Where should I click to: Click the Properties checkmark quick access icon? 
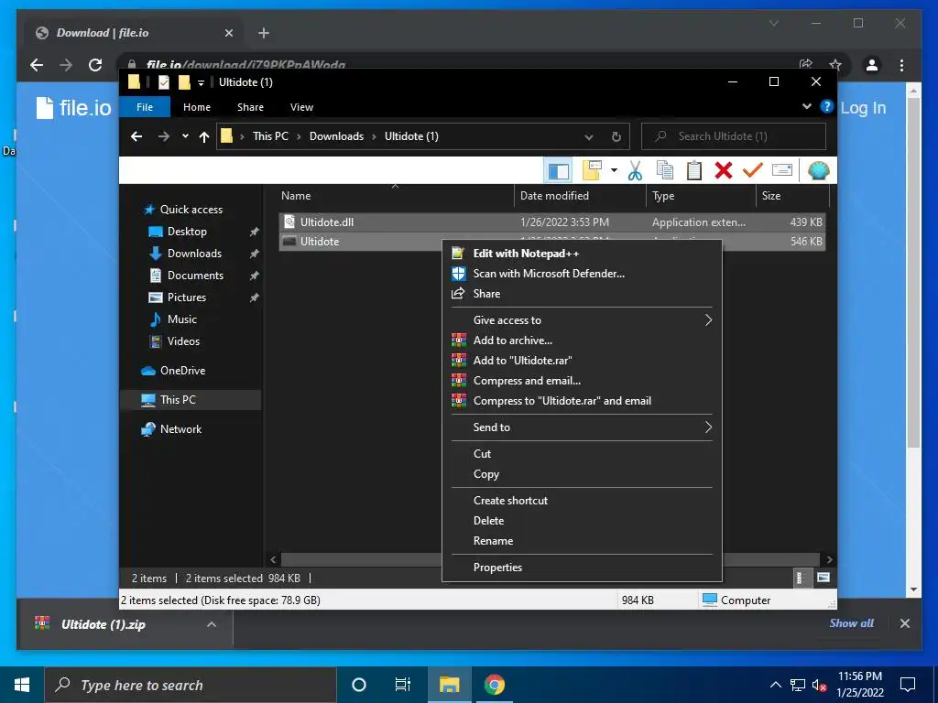click(x=163, y=82)
